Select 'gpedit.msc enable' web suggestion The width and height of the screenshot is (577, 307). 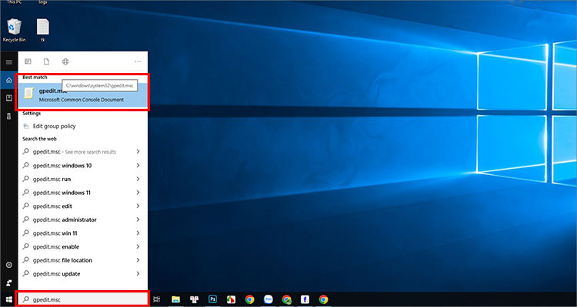(83, 247)
